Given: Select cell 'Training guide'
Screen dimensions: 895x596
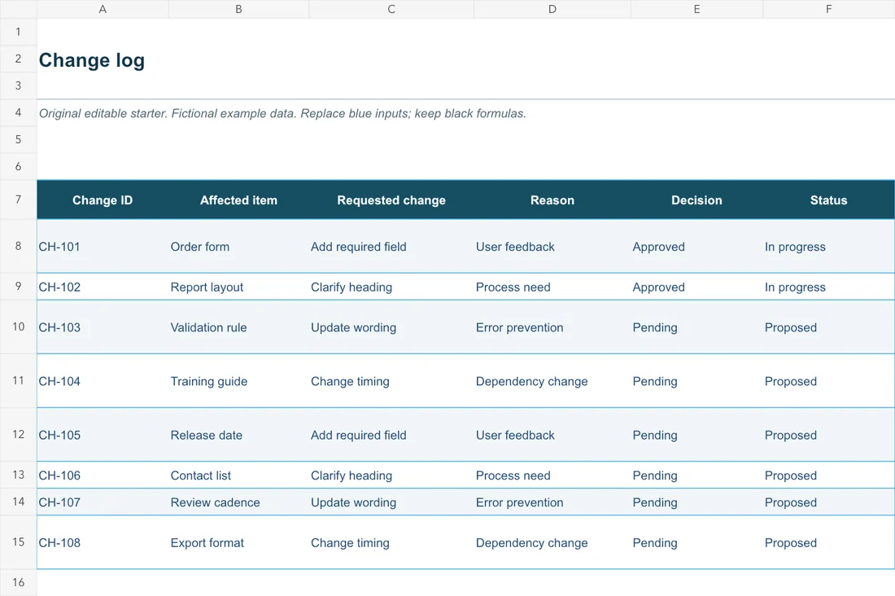Looking at the screenshot, I should pos(238,381).
